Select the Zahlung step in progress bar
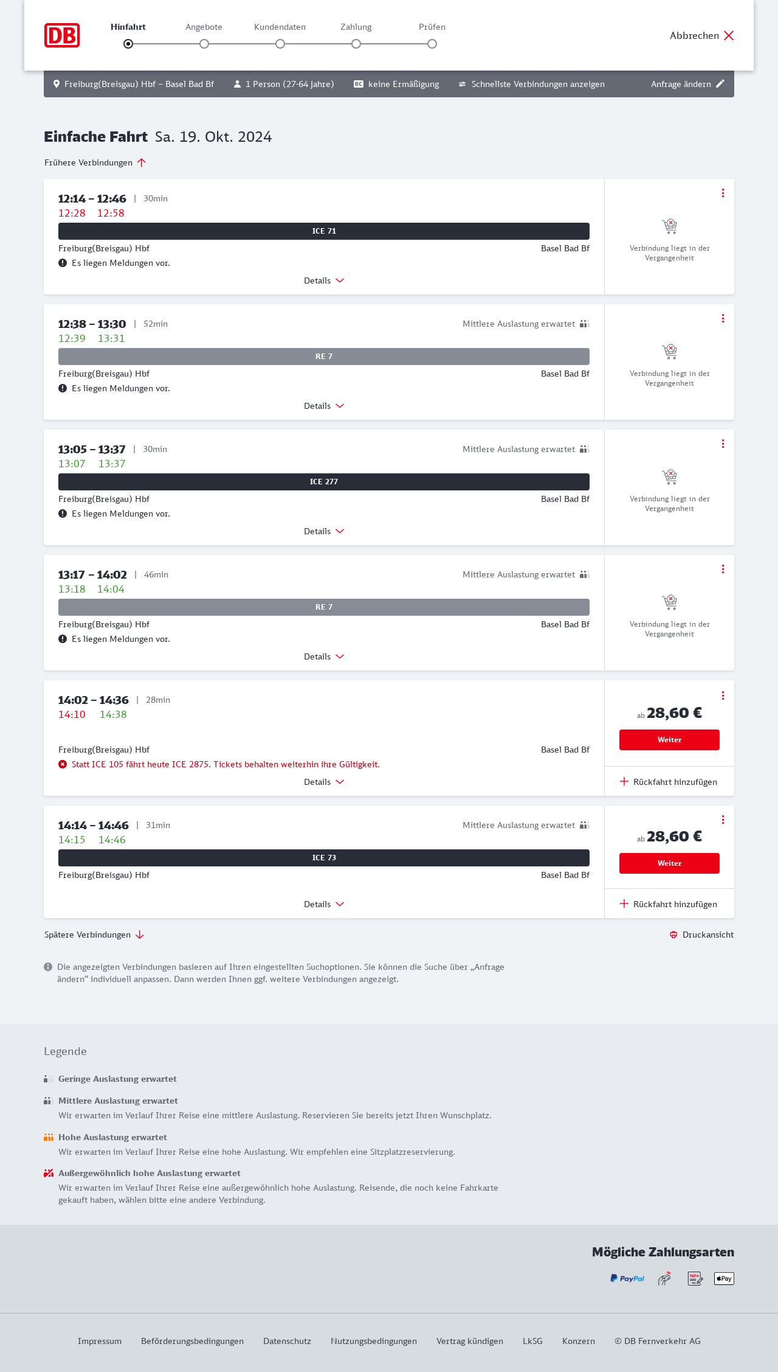The width and height of the screenshot is (778, 1372). (x=356, y=44)
